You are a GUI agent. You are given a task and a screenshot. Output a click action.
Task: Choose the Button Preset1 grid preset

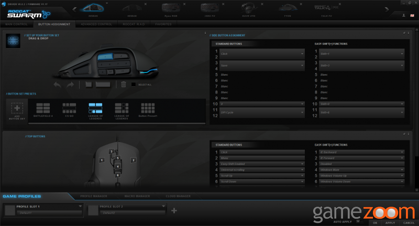coord(148,110)
